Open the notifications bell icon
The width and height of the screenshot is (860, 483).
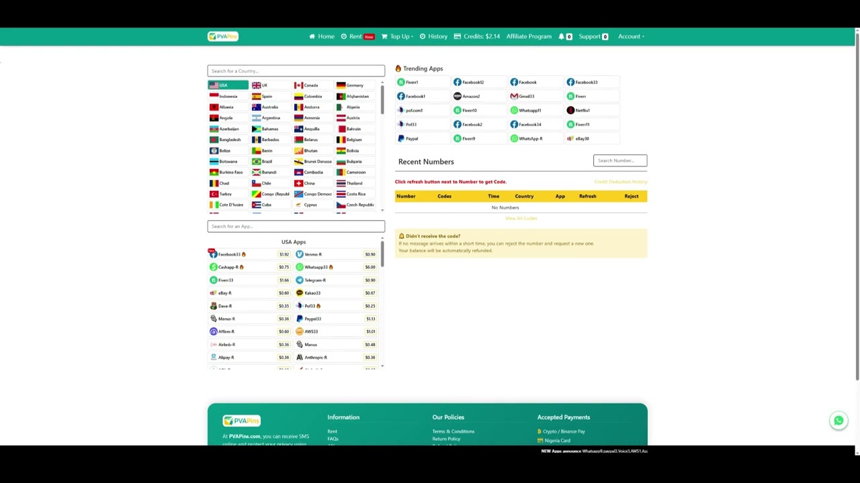pos(561,36)
